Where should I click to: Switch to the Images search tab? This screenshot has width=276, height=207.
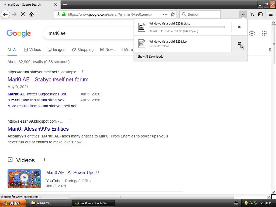pyautogui.click(x=56, y=50)
